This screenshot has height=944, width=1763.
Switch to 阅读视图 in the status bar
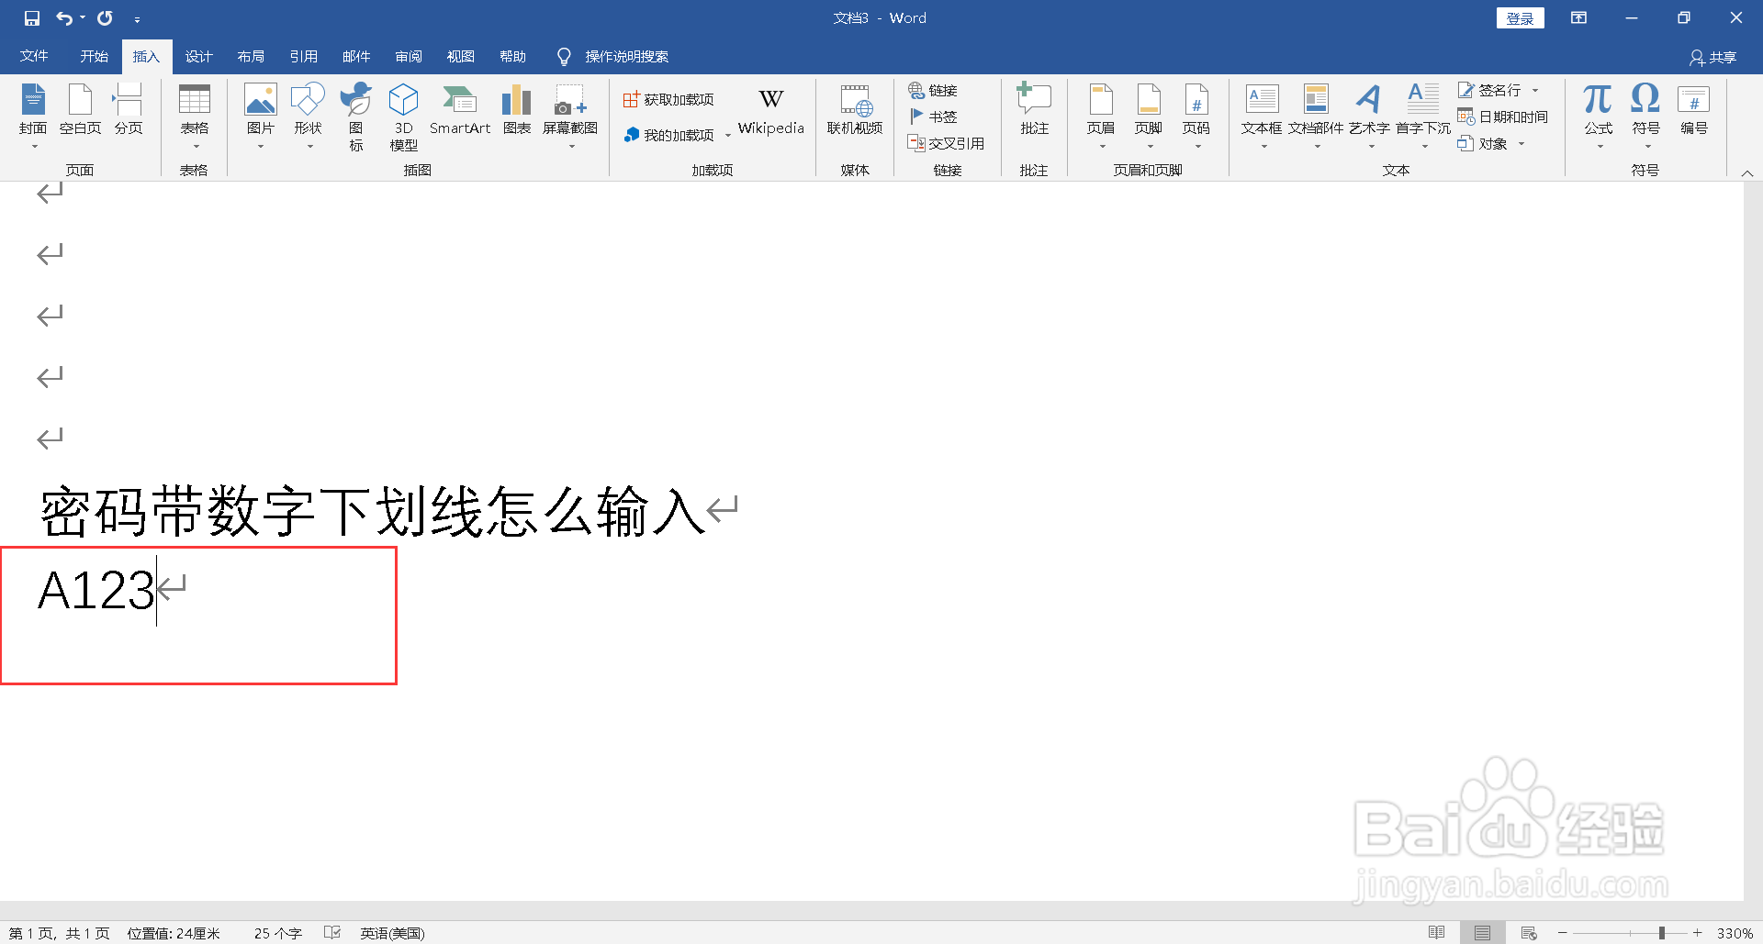point(1437,932)
